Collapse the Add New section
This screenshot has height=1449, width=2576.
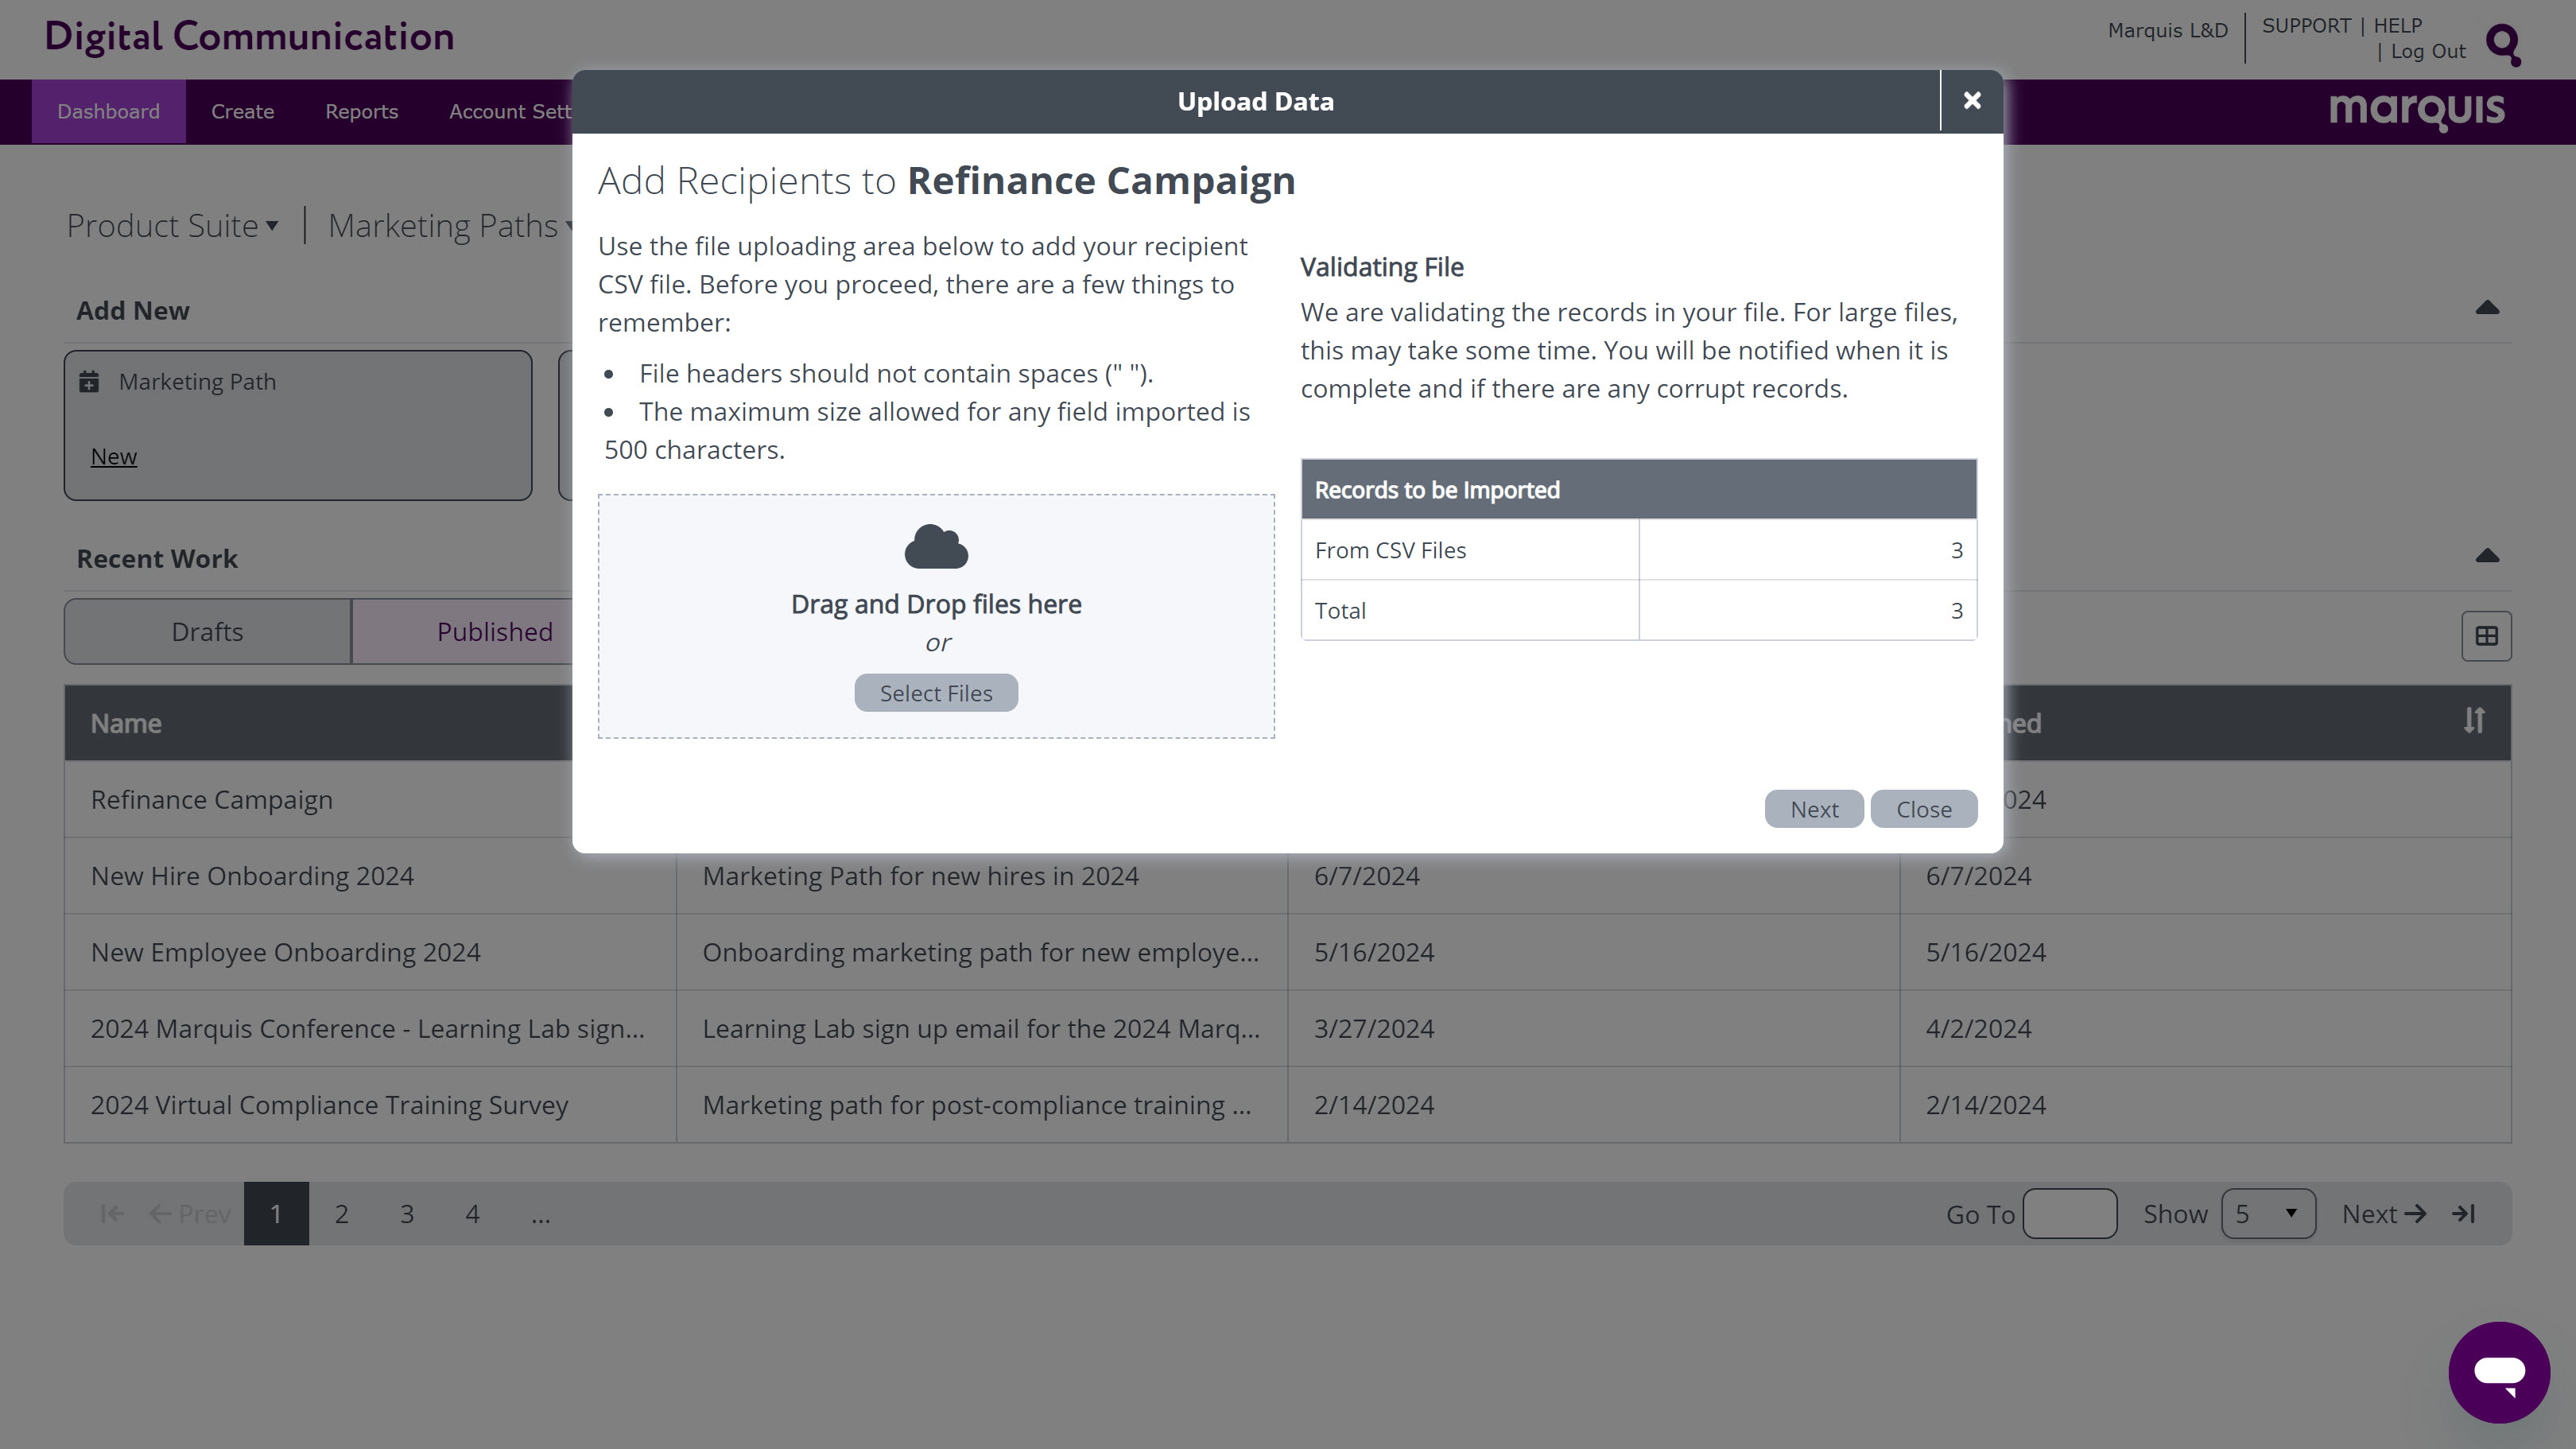(x=2487, y=308)
